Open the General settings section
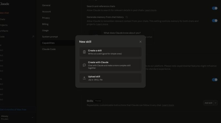The image size is (221, 123). point(46,5)
